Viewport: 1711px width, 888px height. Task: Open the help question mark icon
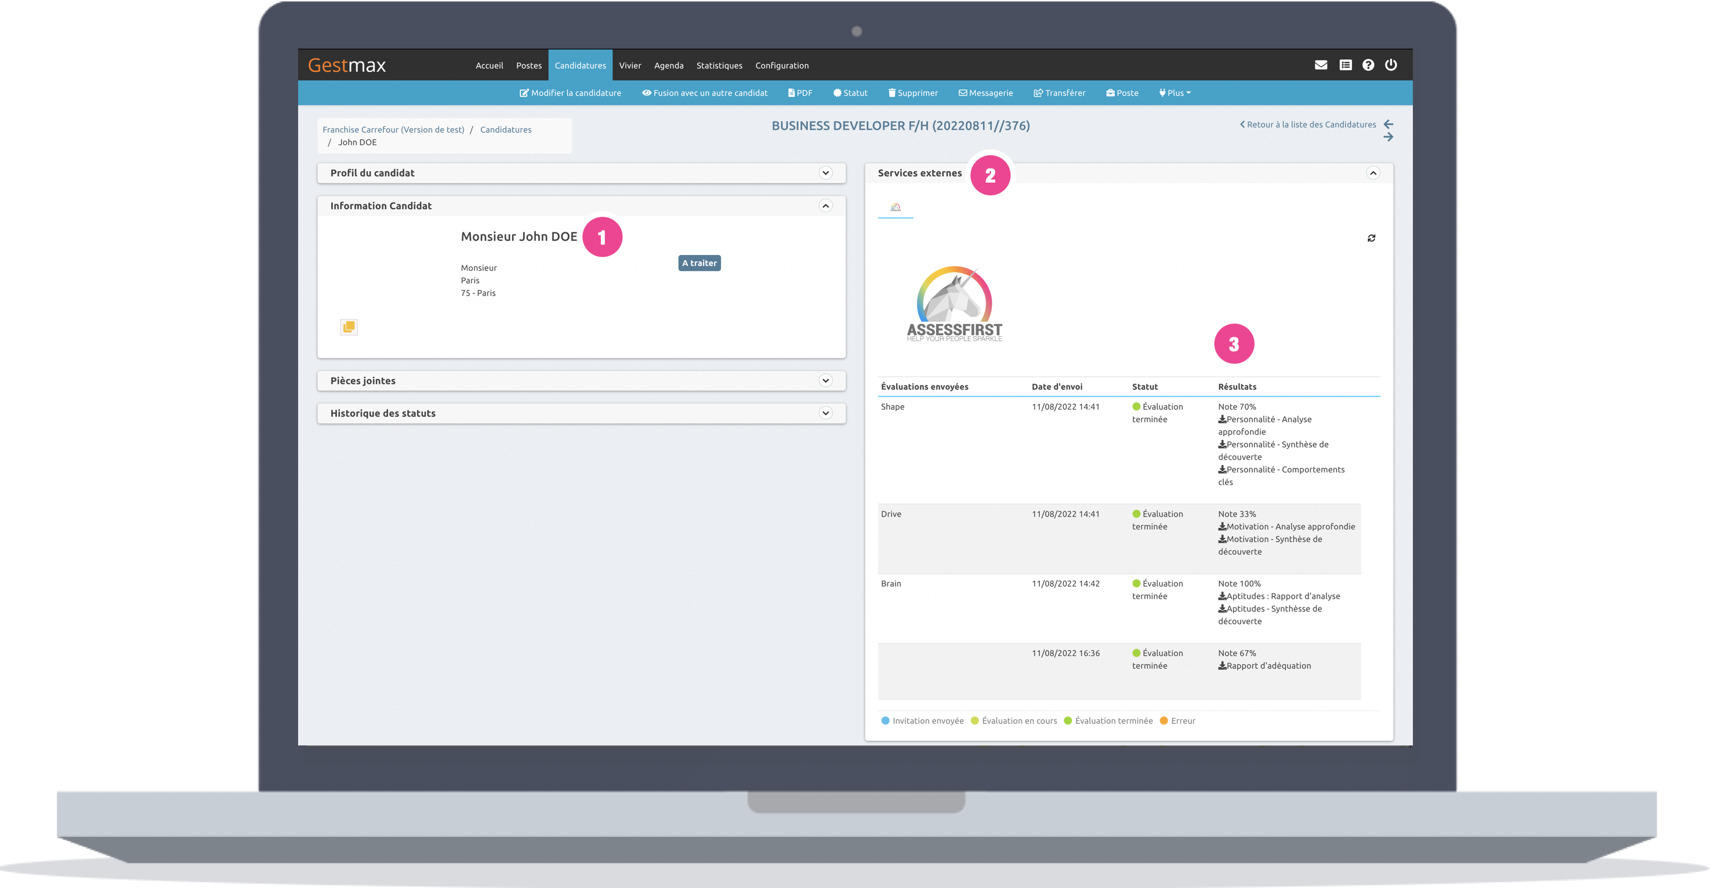coord(1368,65)
